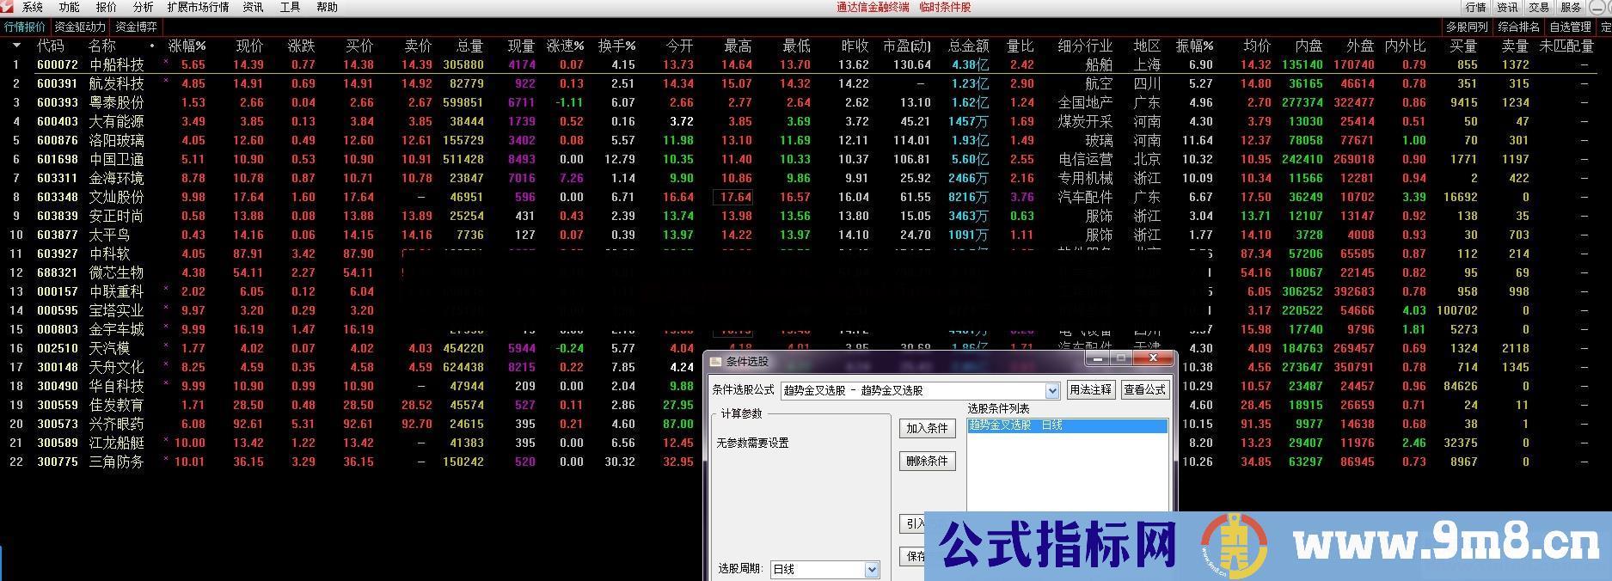The width and height of the screenshot is (1612, 581).
Task: Select stock row 三角防务
Action: (x=117, y=462)
